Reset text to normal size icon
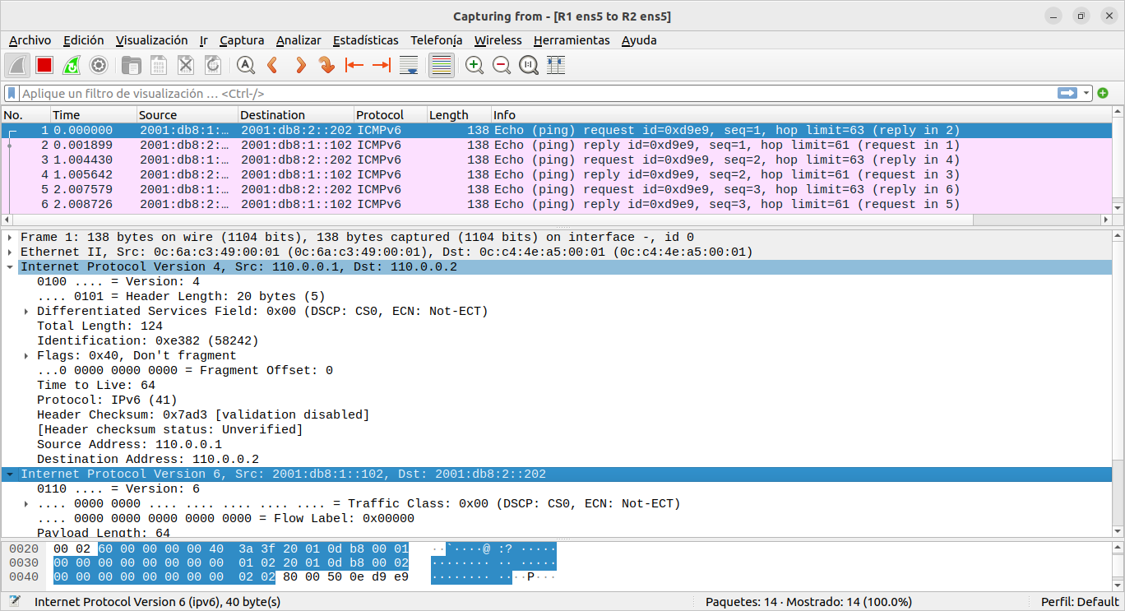The height and width of the screenshot is (611, 1125). click(529, 65)
